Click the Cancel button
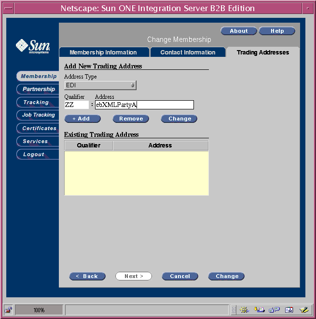Screen dimensions: 316x319 (x=180, y=276)
